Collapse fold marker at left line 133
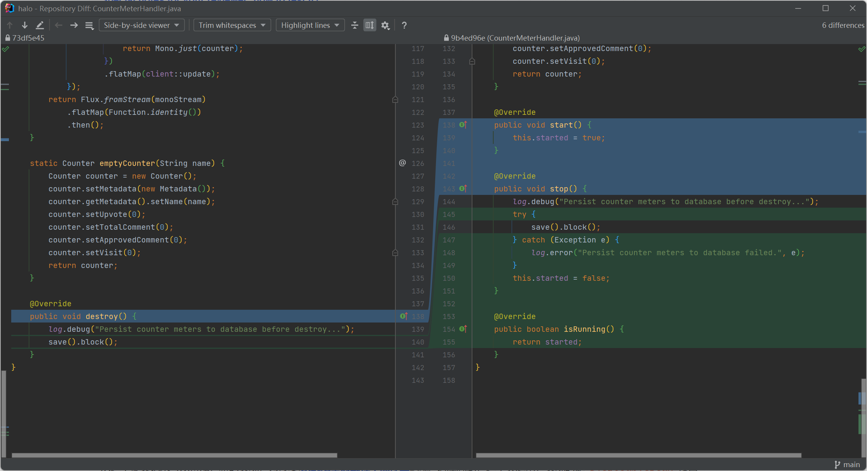The height and width of the screenshot is (471, 867). pos(395,253)
